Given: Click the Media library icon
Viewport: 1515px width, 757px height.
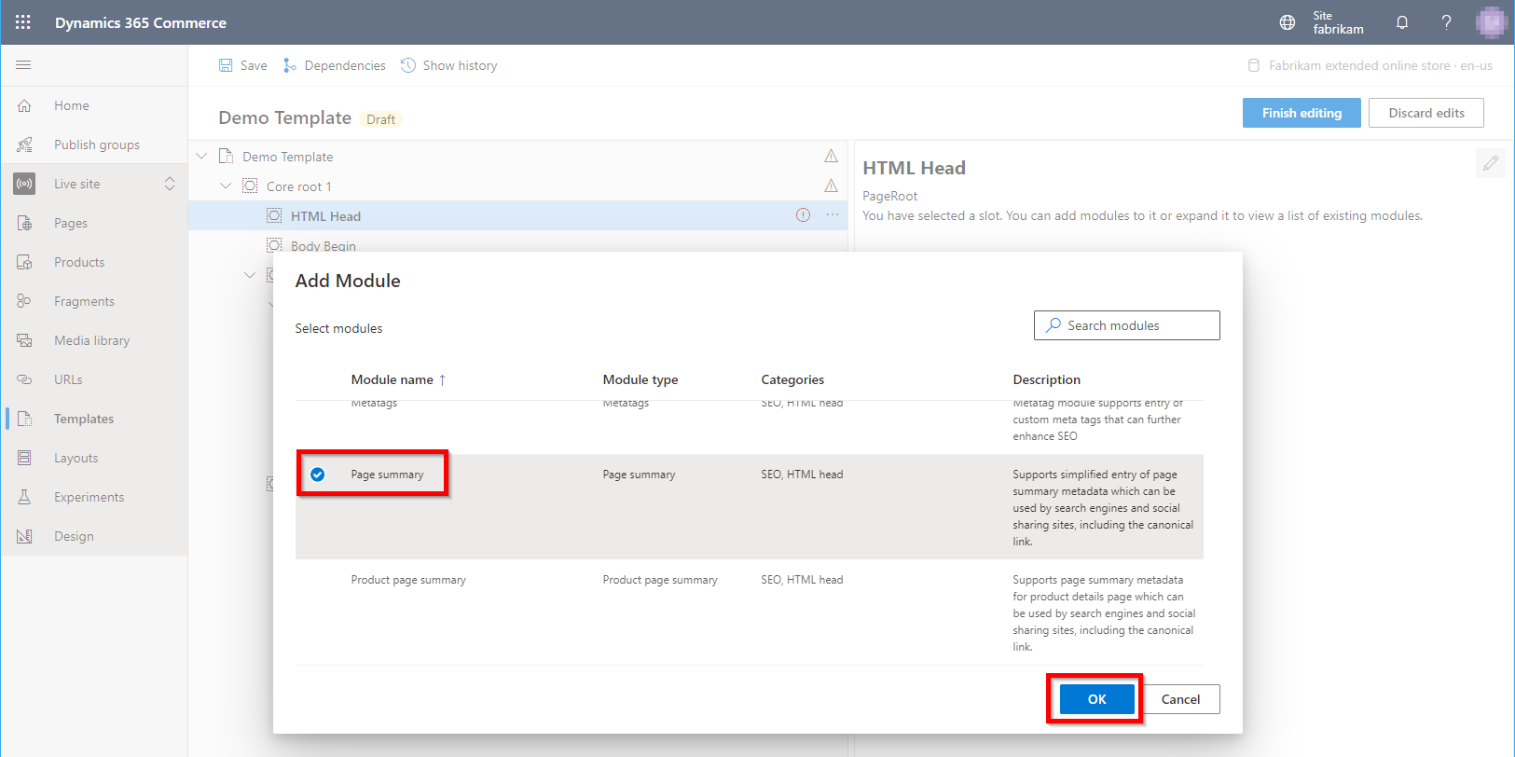Looking at the screenshot, I should [x=24, y=340].
